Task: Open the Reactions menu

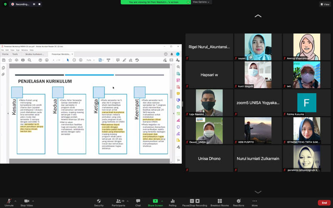Action: coord(239,203)
